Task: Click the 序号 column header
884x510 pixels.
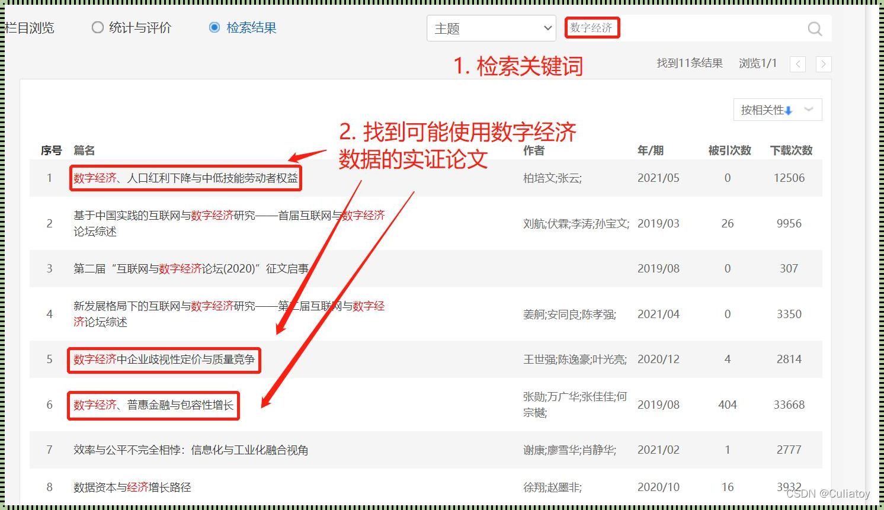Action: point(51,150)
